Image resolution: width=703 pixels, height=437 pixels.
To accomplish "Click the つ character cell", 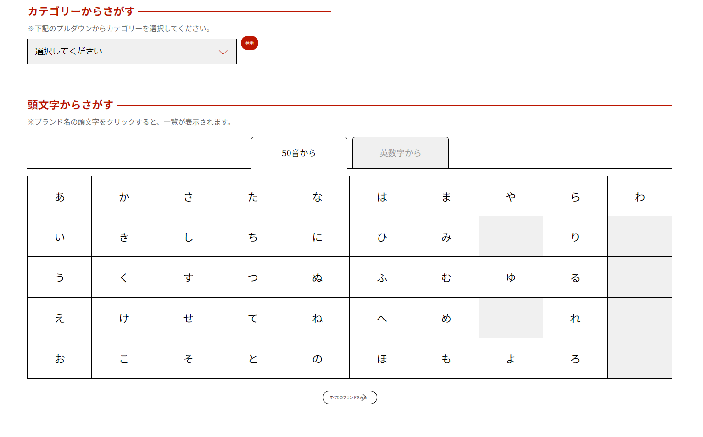I will coord(253,277).
